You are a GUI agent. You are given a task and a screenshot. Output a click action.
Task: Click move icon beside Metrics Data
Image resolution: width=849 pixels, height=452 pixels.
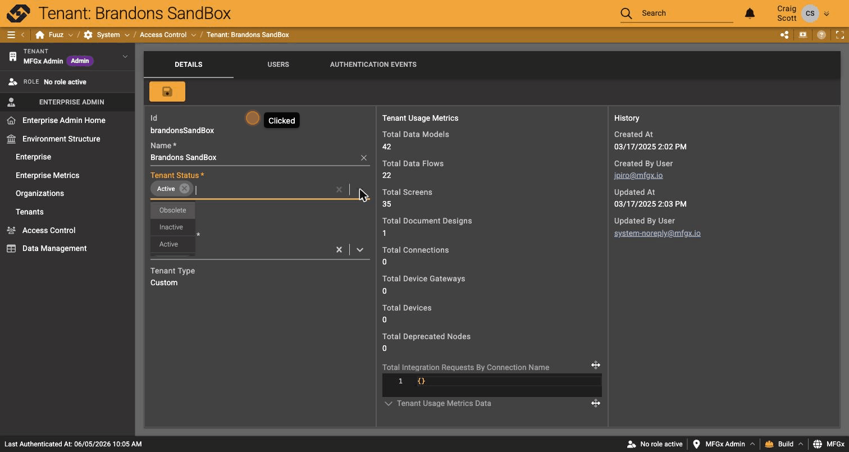(596, 403)
